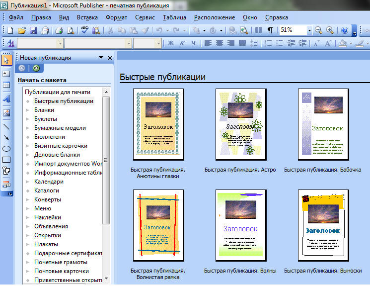Open the fill color bucket swatch
370x286 pixels.
click(x=343, y=43)
